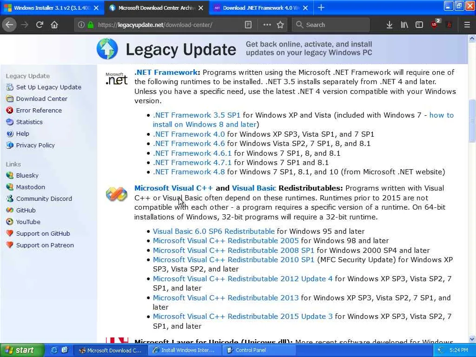Download Visual C++ Redistributable 2005
476x357 pixels.
226,241
